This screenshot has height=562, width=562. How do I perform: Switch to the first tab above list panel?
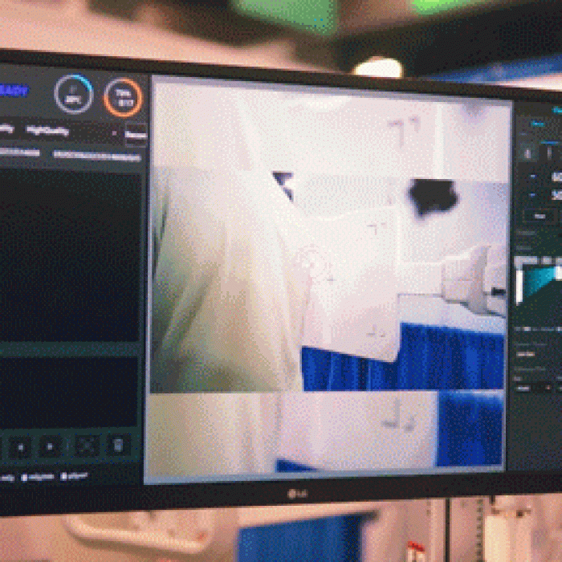click(20, 153)
